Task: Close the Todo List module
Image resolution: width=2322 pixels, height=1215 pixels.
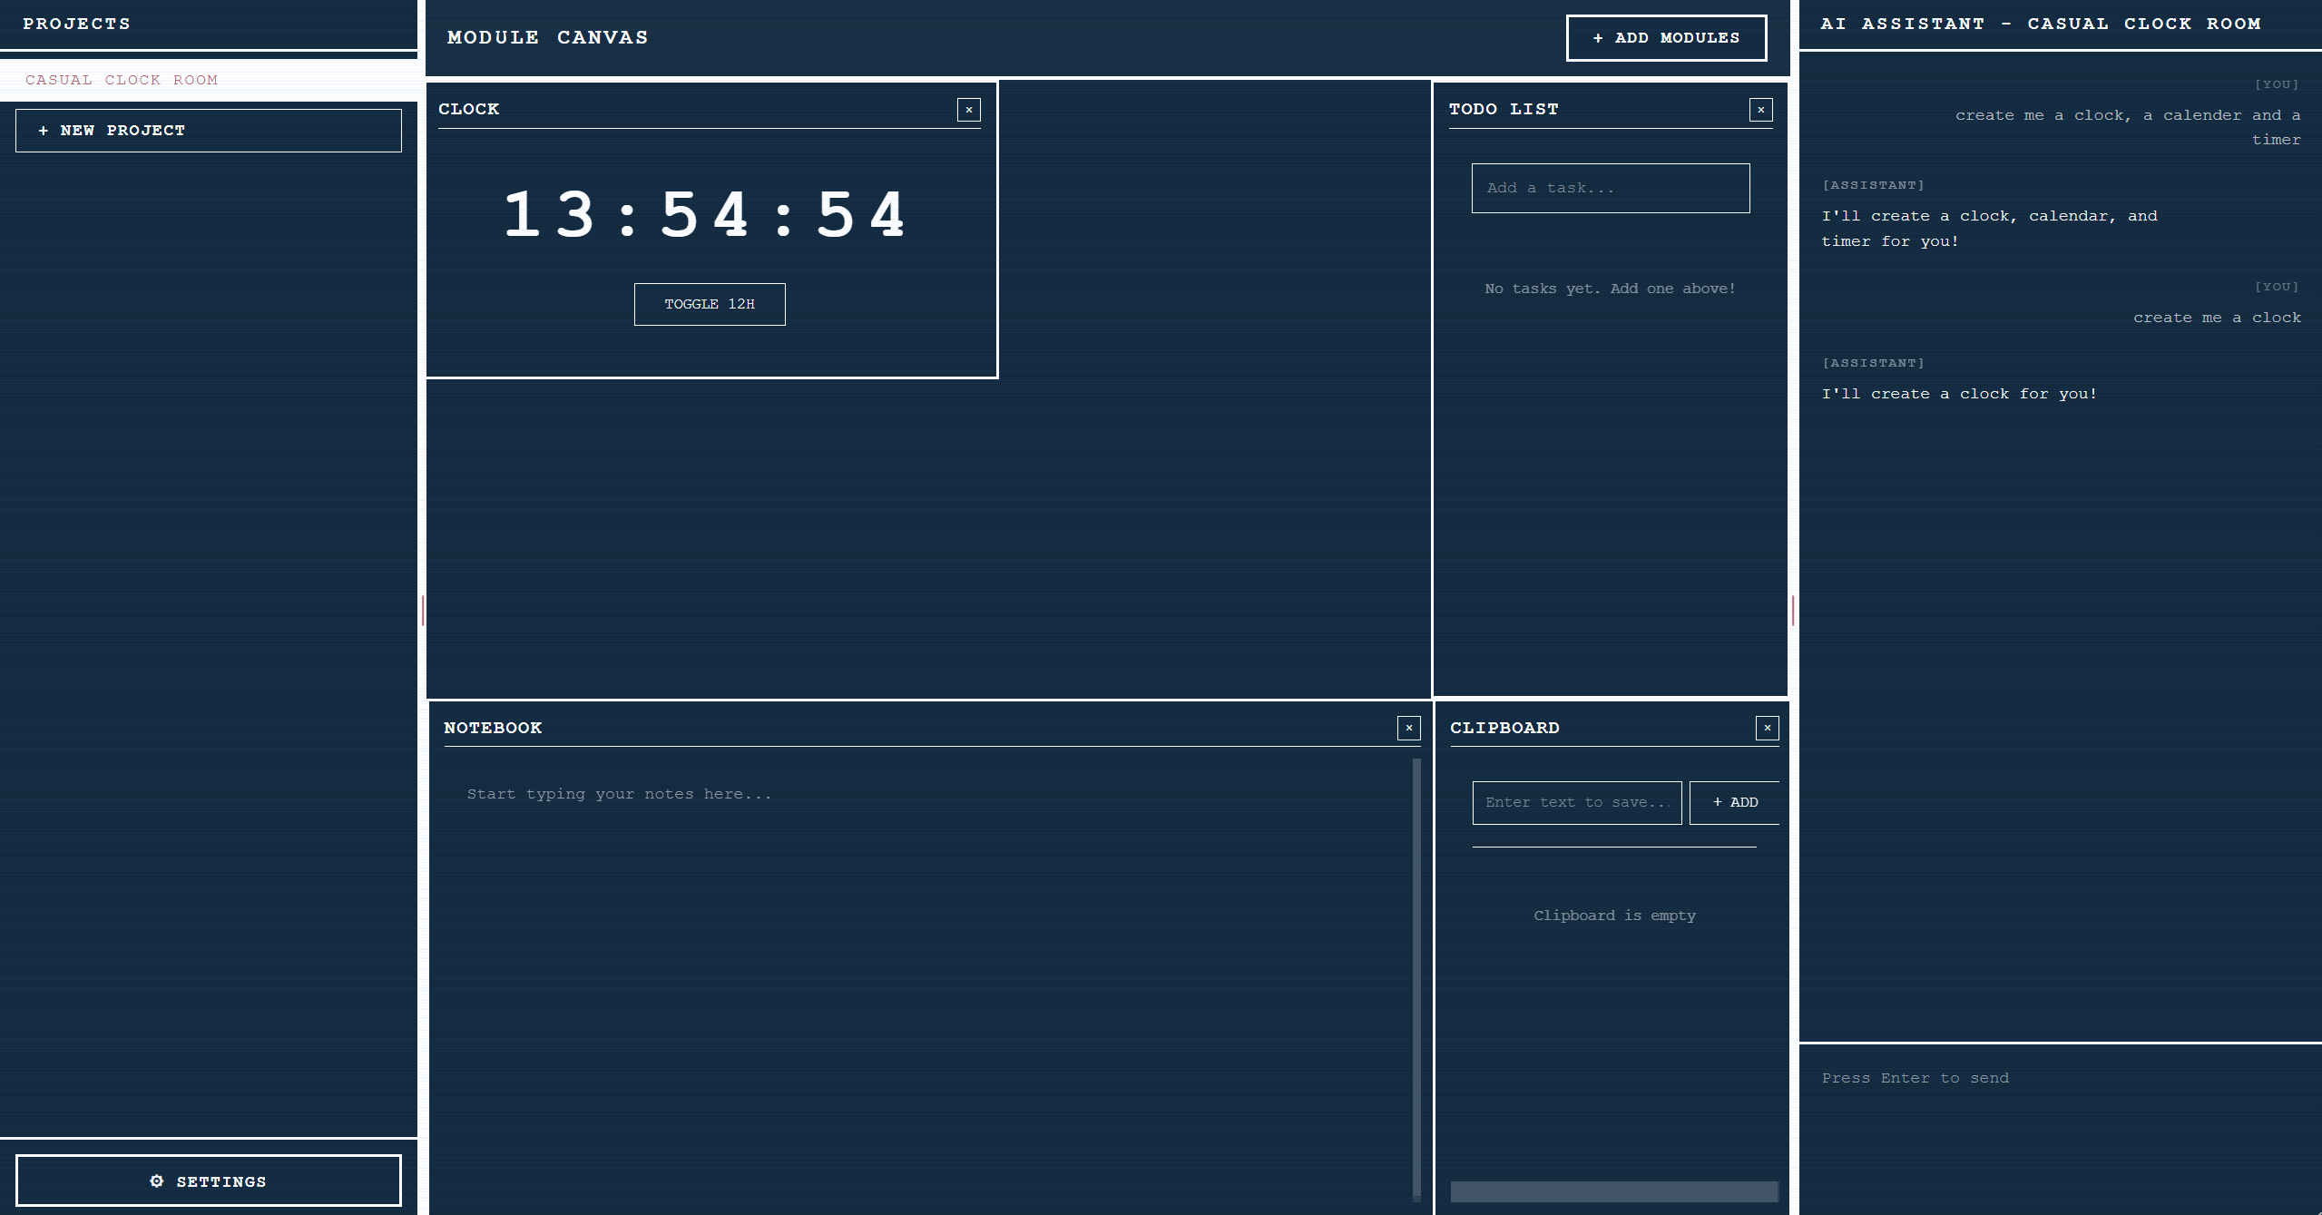Action: pos(1760,110)
